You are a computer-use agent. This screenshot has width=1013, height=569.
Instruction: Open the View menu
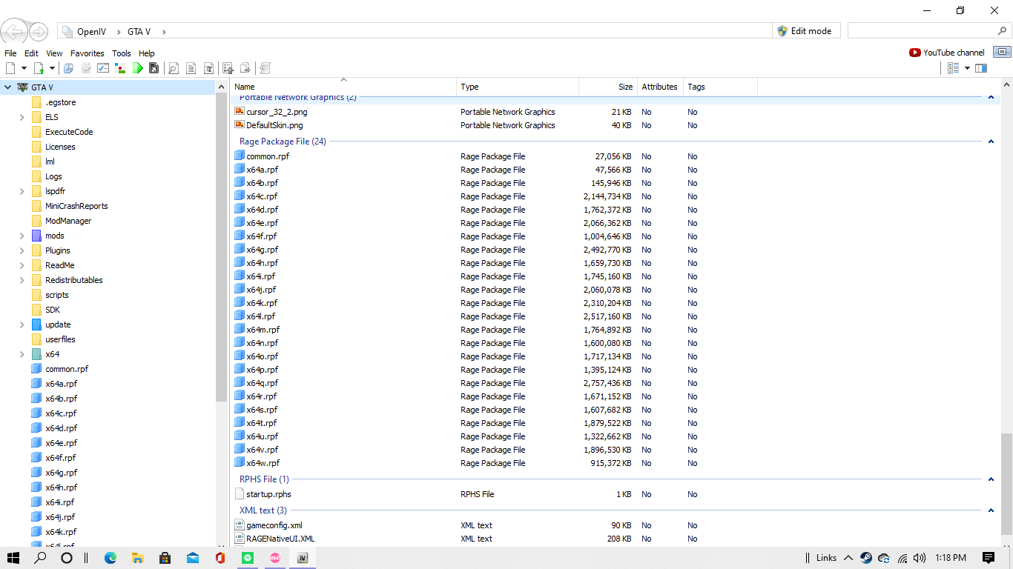click(x=54, y=53)
